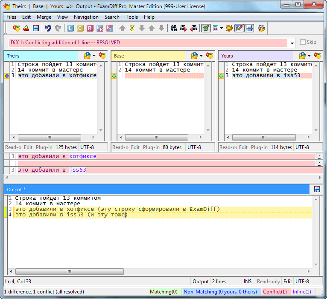Click Save icon in Output header
The image size is (327, 299).
click(317, 189)
